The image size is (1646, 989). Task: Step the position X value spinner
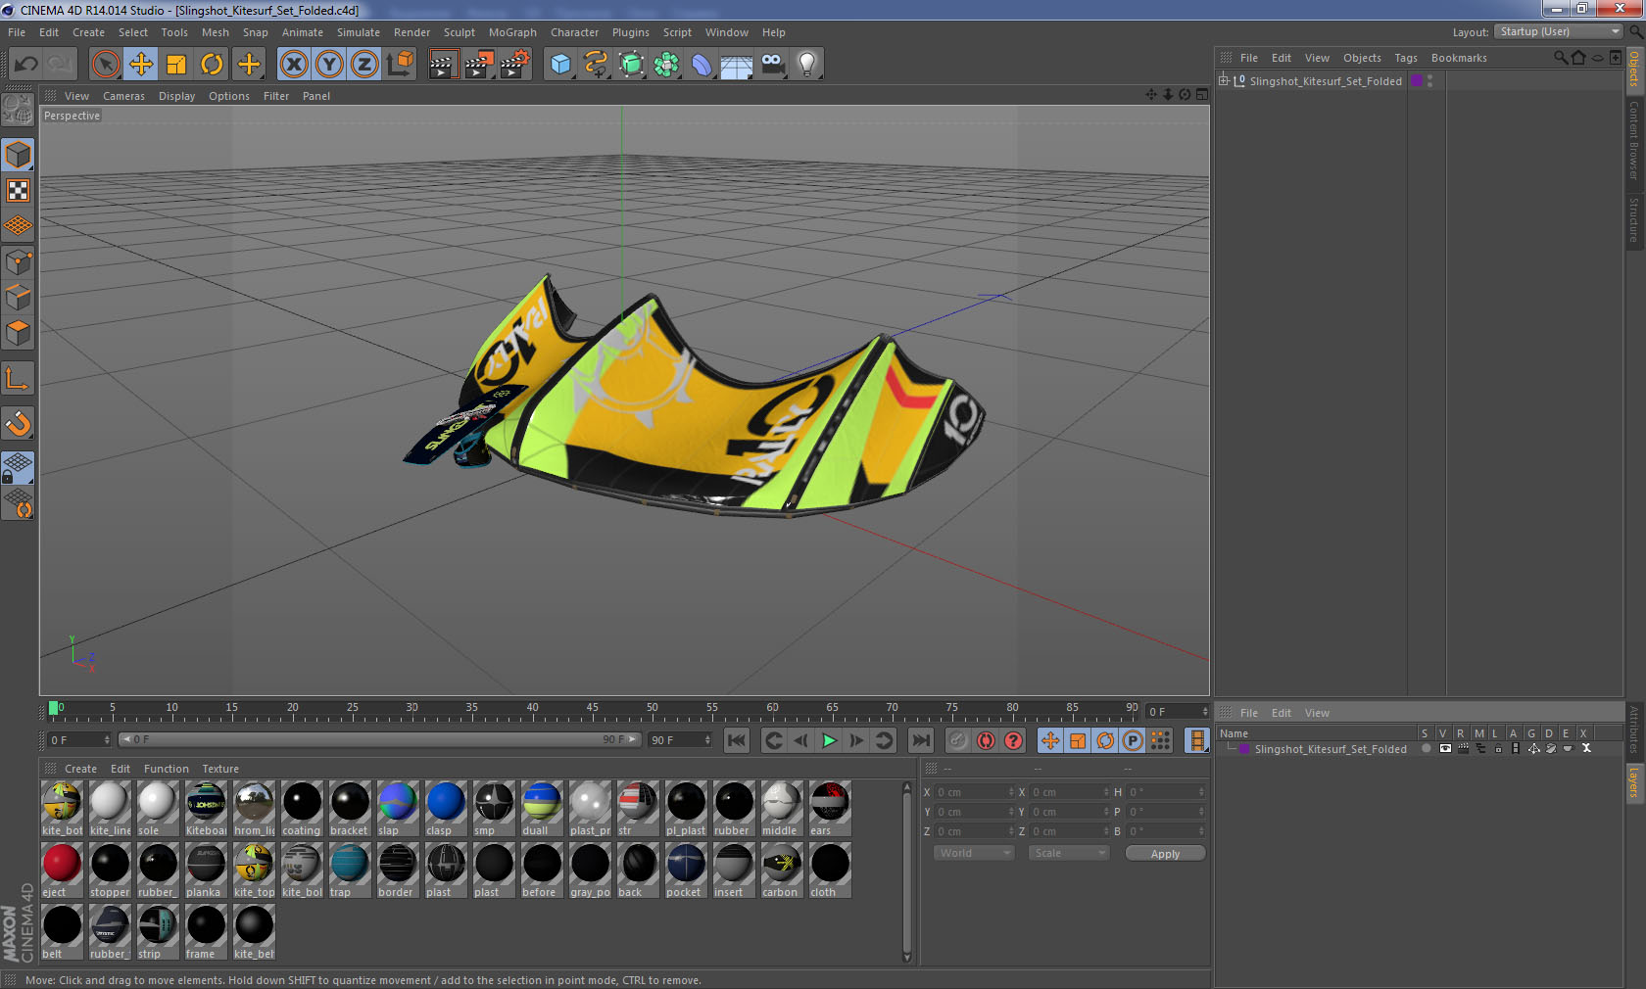click(x=1011, y=792)
